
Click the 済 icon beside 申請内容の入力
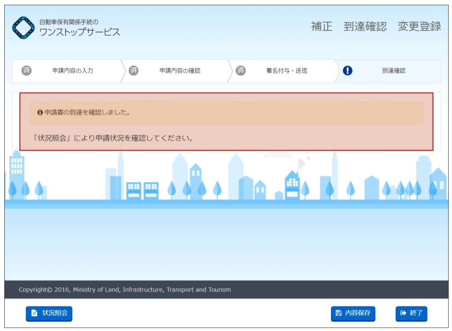click(x=26, y=70)
